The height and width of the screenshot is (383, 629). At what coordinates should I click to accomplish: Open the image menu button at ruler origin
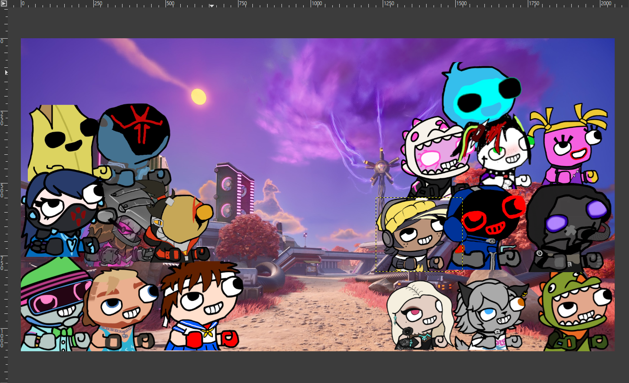tap(4, 3)
